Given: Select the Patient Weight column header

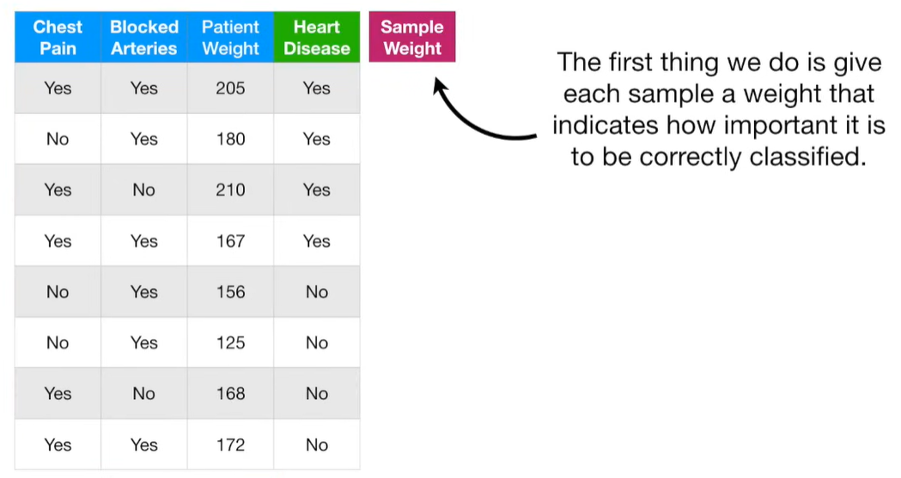Looking at the screenshot, I should [x=230, y=38].
